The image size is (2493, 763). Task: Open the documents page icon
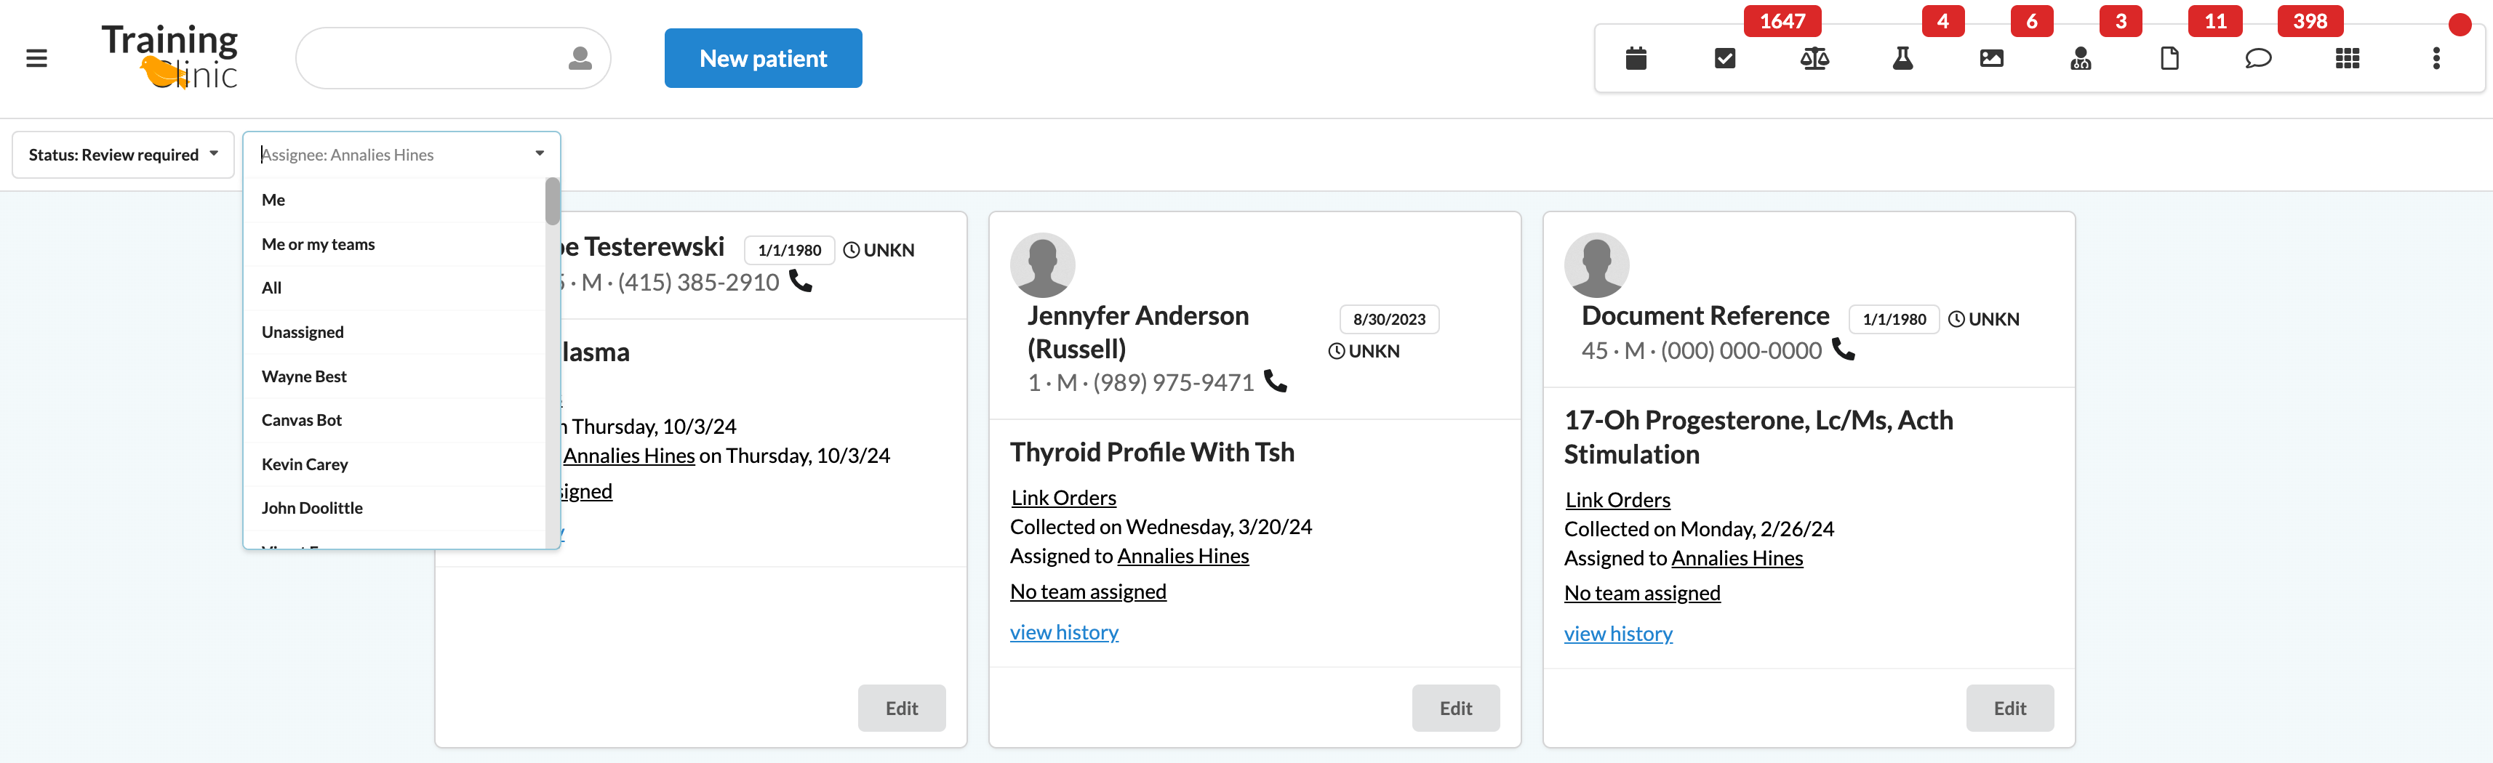(2170, 59)
